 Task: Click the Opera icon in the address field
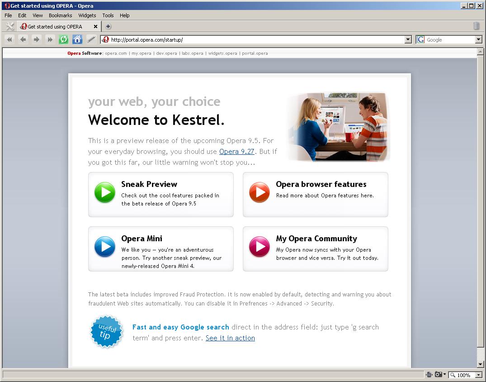point(106,40)
